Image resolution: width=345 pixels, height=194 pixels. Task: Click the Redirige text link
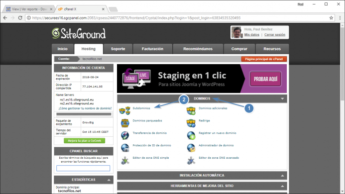[x=204, y=120]
